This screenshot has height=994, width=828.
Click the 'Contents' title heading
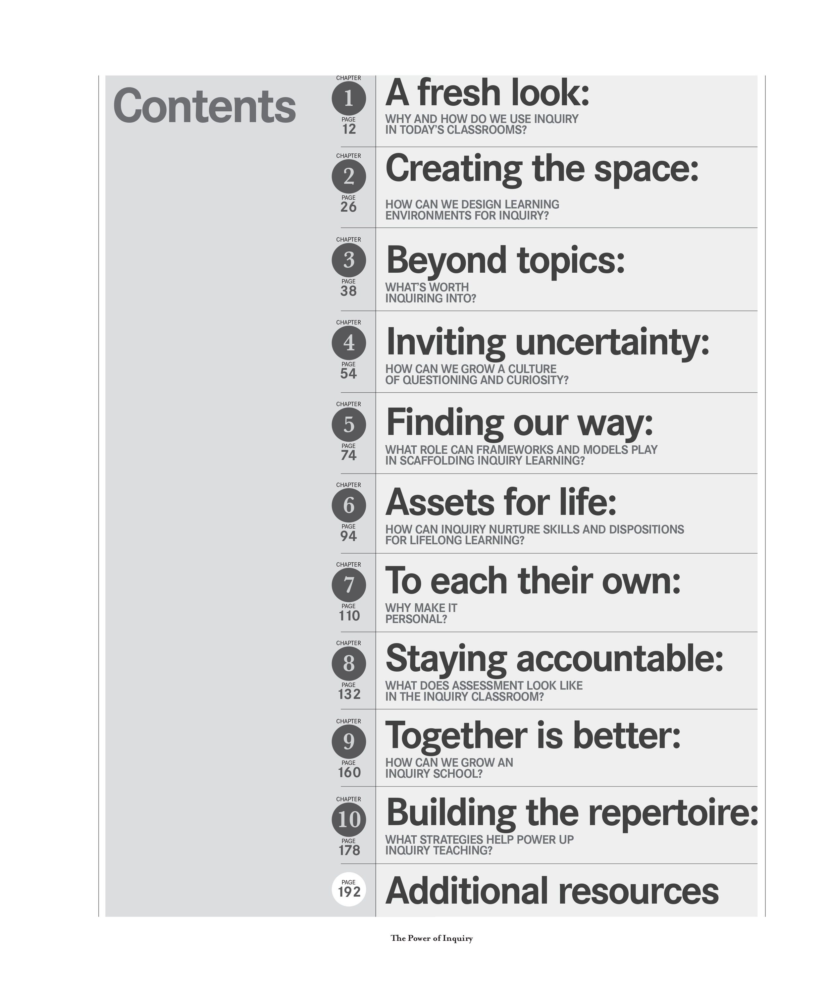click(204, 106)
